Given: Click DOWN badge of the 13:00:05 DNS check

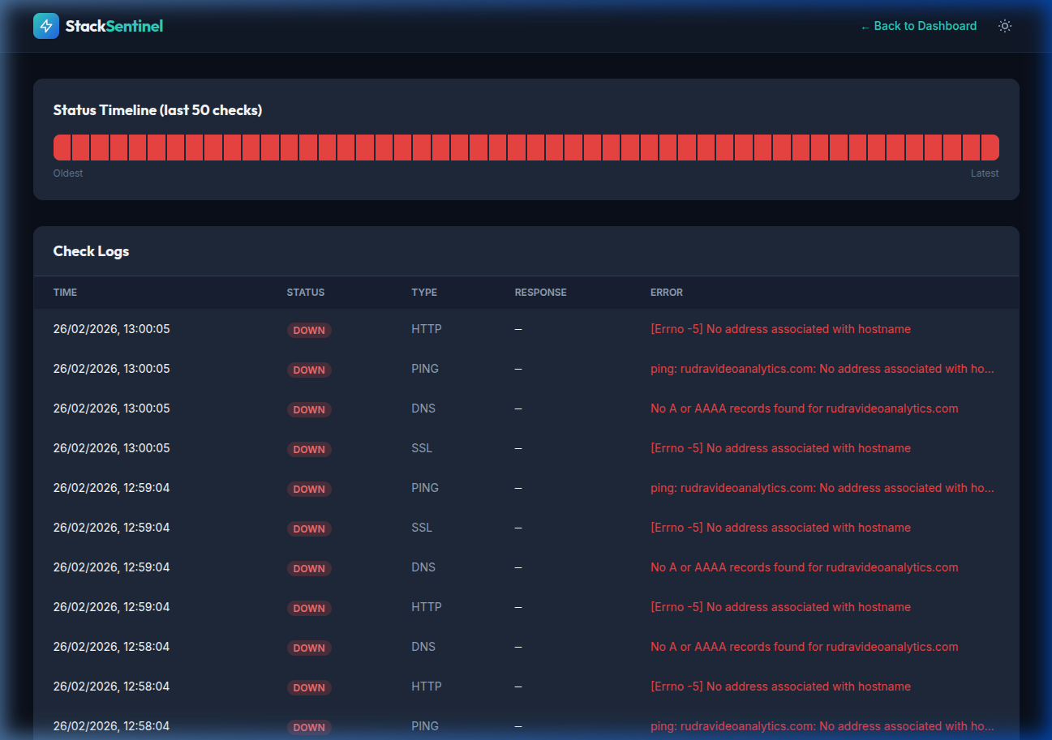Looking at the screenshot, I should click(309, 410).
